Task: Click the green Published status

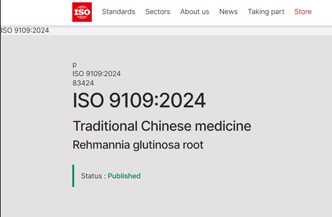Action: (124, 176)
